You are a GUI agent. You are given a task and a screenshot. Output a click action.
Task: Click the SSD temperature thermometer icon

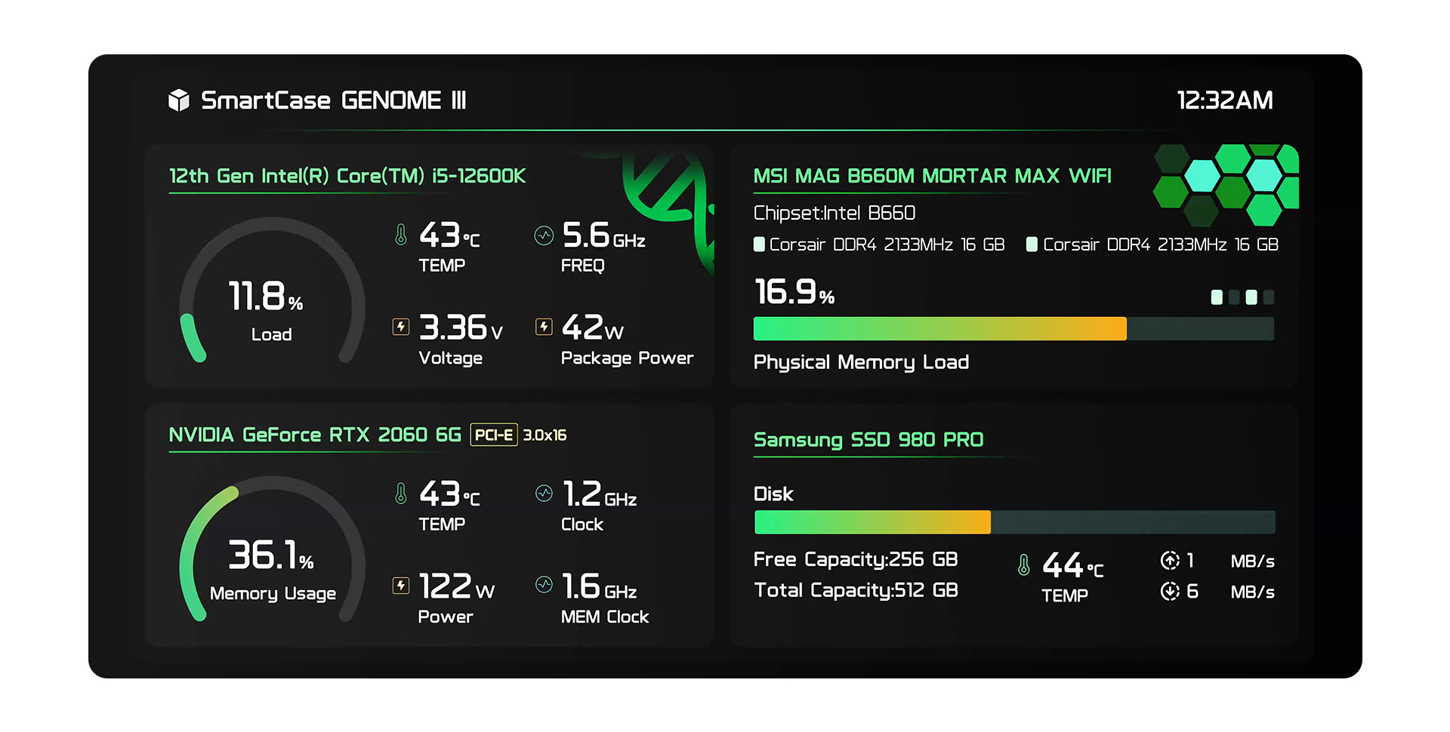[1023, 564]
